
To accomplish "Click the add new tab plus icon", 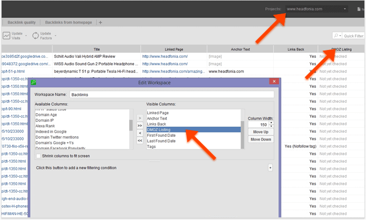I will (x=100, y=23).
